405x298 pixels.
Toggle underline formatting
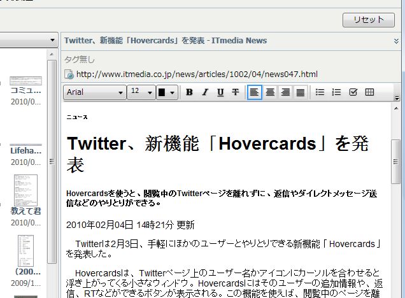220,92
